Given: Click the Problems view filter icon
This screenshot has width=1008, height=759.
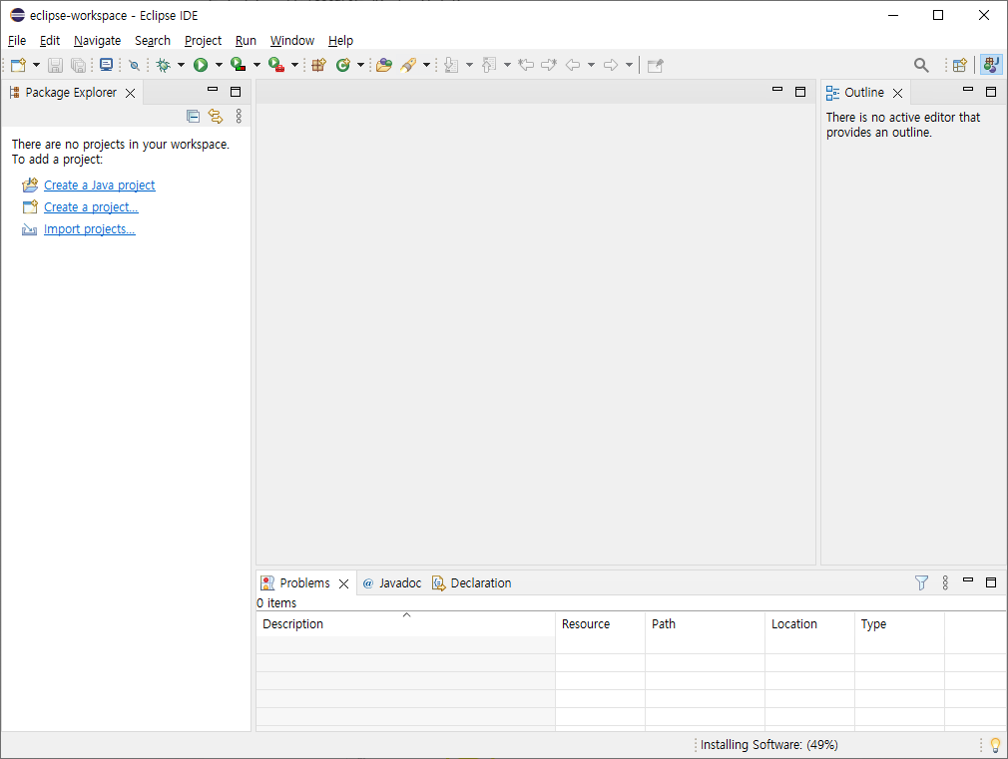Looking at the screenshot, I should [921, 582].
